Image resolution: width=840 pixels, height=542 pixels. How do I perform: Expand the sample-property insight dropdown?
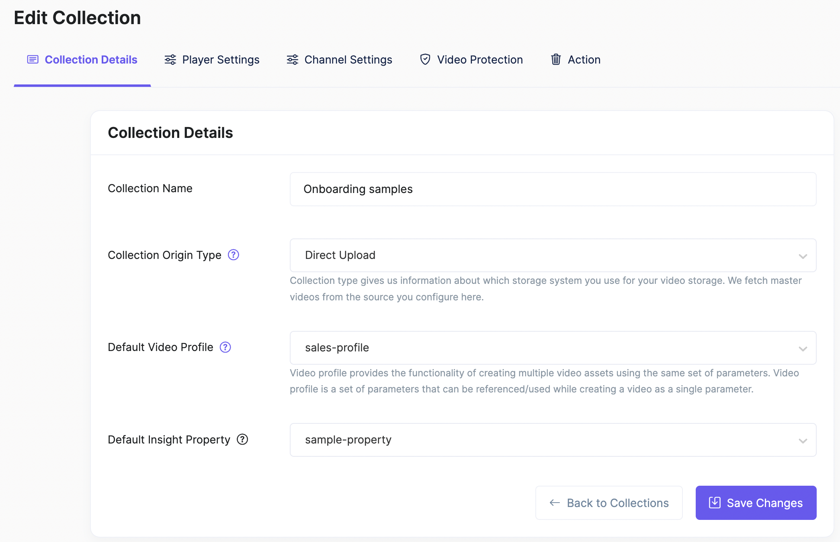pos(553,440)
